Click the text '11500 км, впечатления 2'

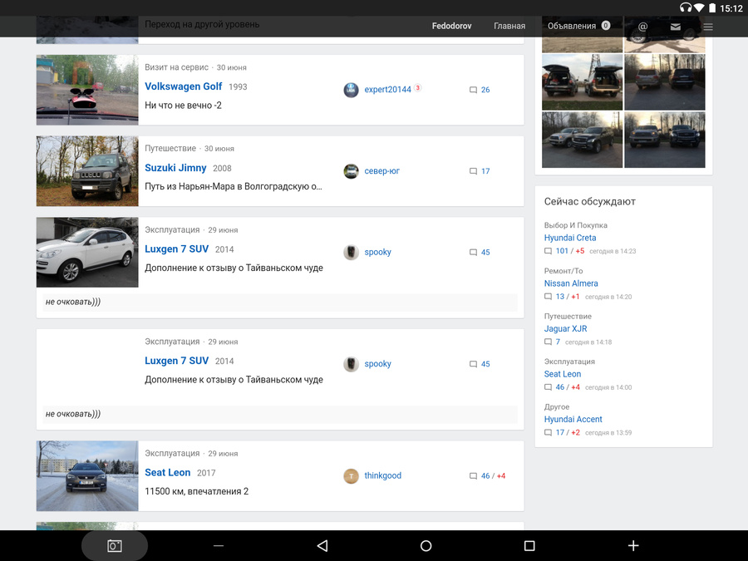click(x=196, y=491)
